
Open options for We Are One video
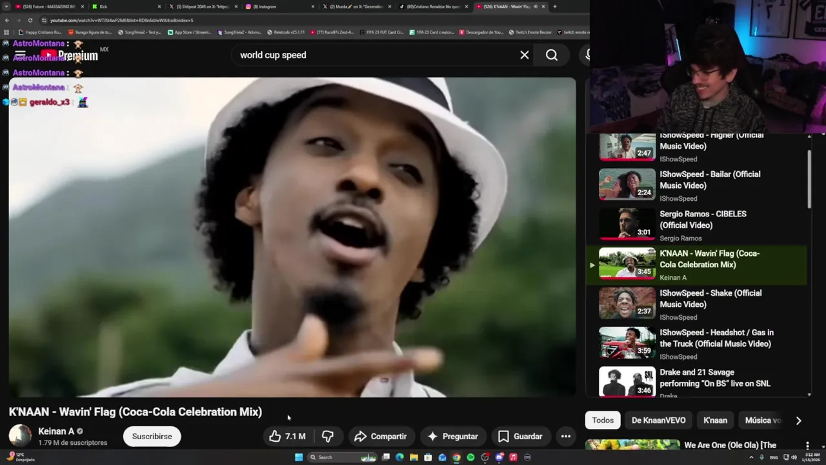(x=807, y=446)
